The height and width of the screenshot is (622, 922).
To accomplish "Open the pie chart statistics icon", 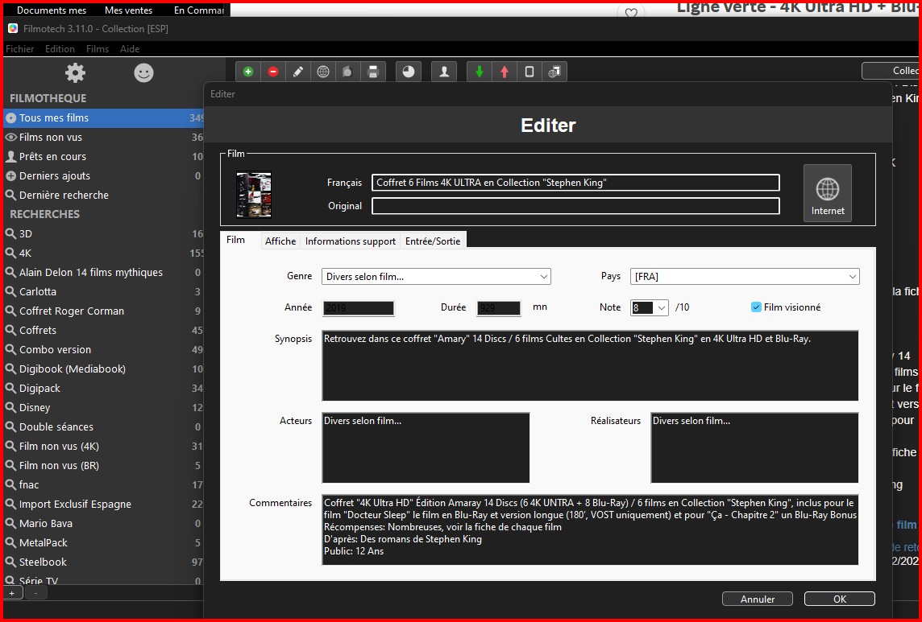I will 409,72.
